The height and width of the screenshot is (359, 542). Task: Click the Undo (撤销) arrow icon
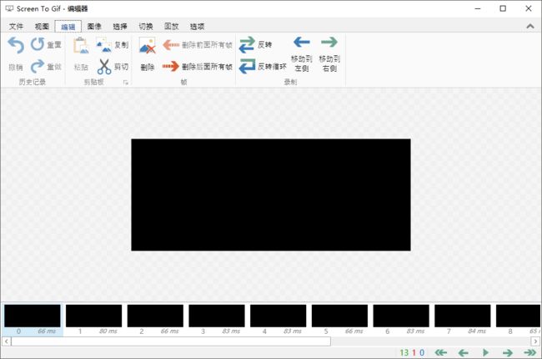[x=16, y=45]
